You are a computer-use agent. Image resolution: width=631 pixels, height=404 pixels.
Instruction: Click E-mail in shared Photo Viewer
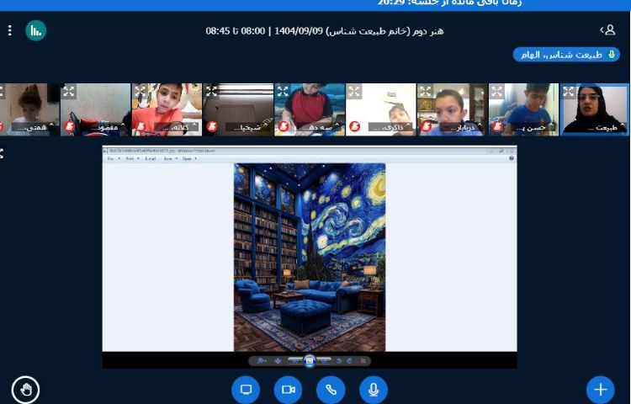pos(150,159)
